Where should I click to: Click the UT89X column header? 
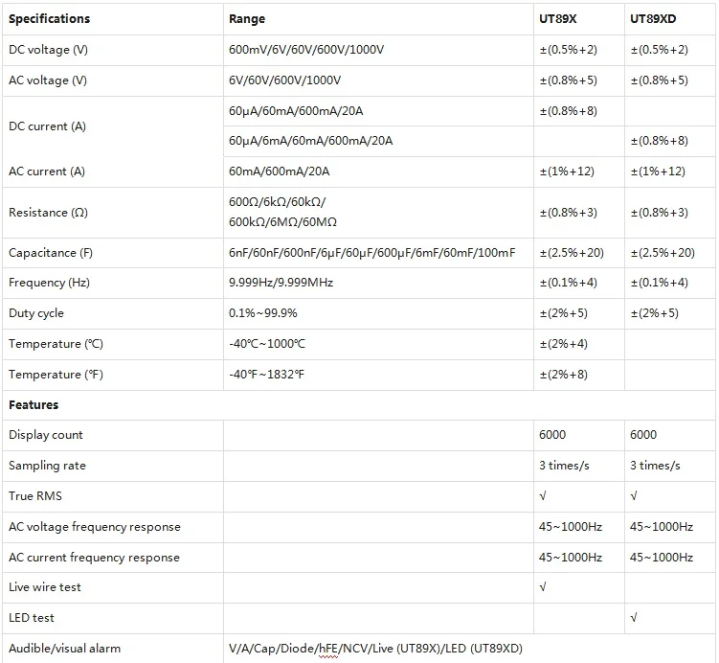[557, 19]
